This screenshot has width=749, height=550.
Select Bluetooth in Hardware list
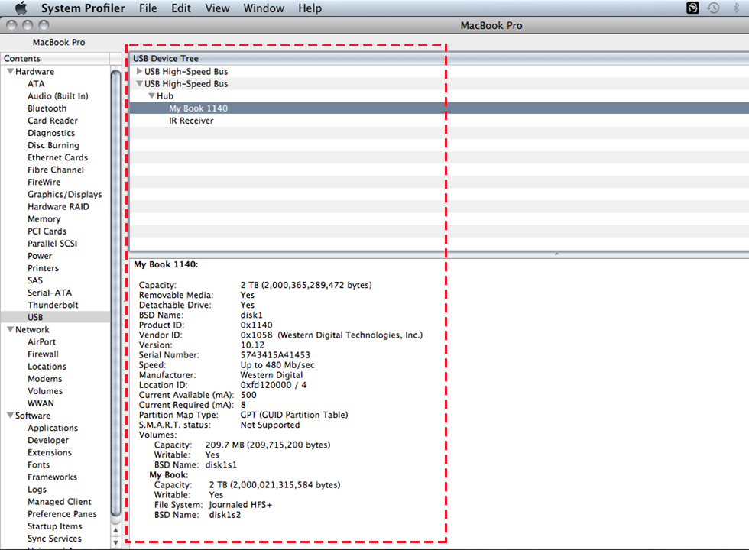tap(47, 108)
